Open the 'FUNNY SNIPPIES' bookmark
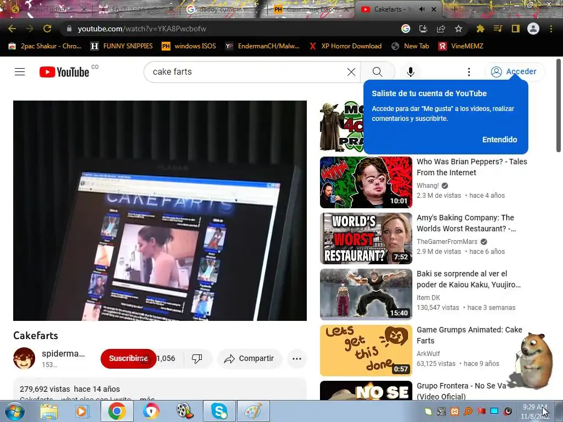 tap(122, 46)
